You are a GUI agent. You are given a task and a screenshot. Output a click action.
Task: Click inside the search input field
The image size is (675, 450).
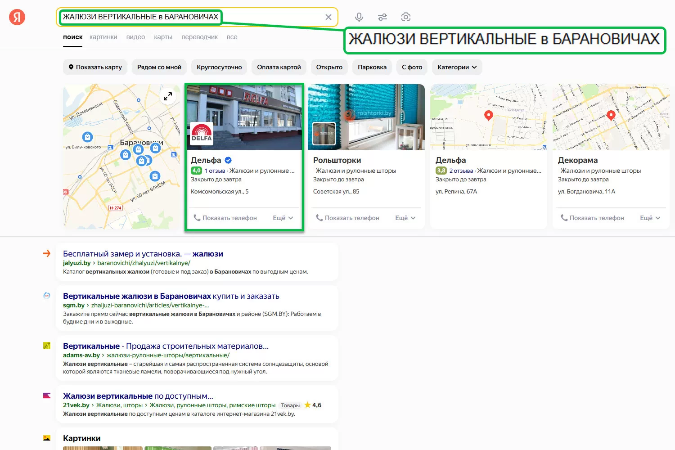coord(270,17)
